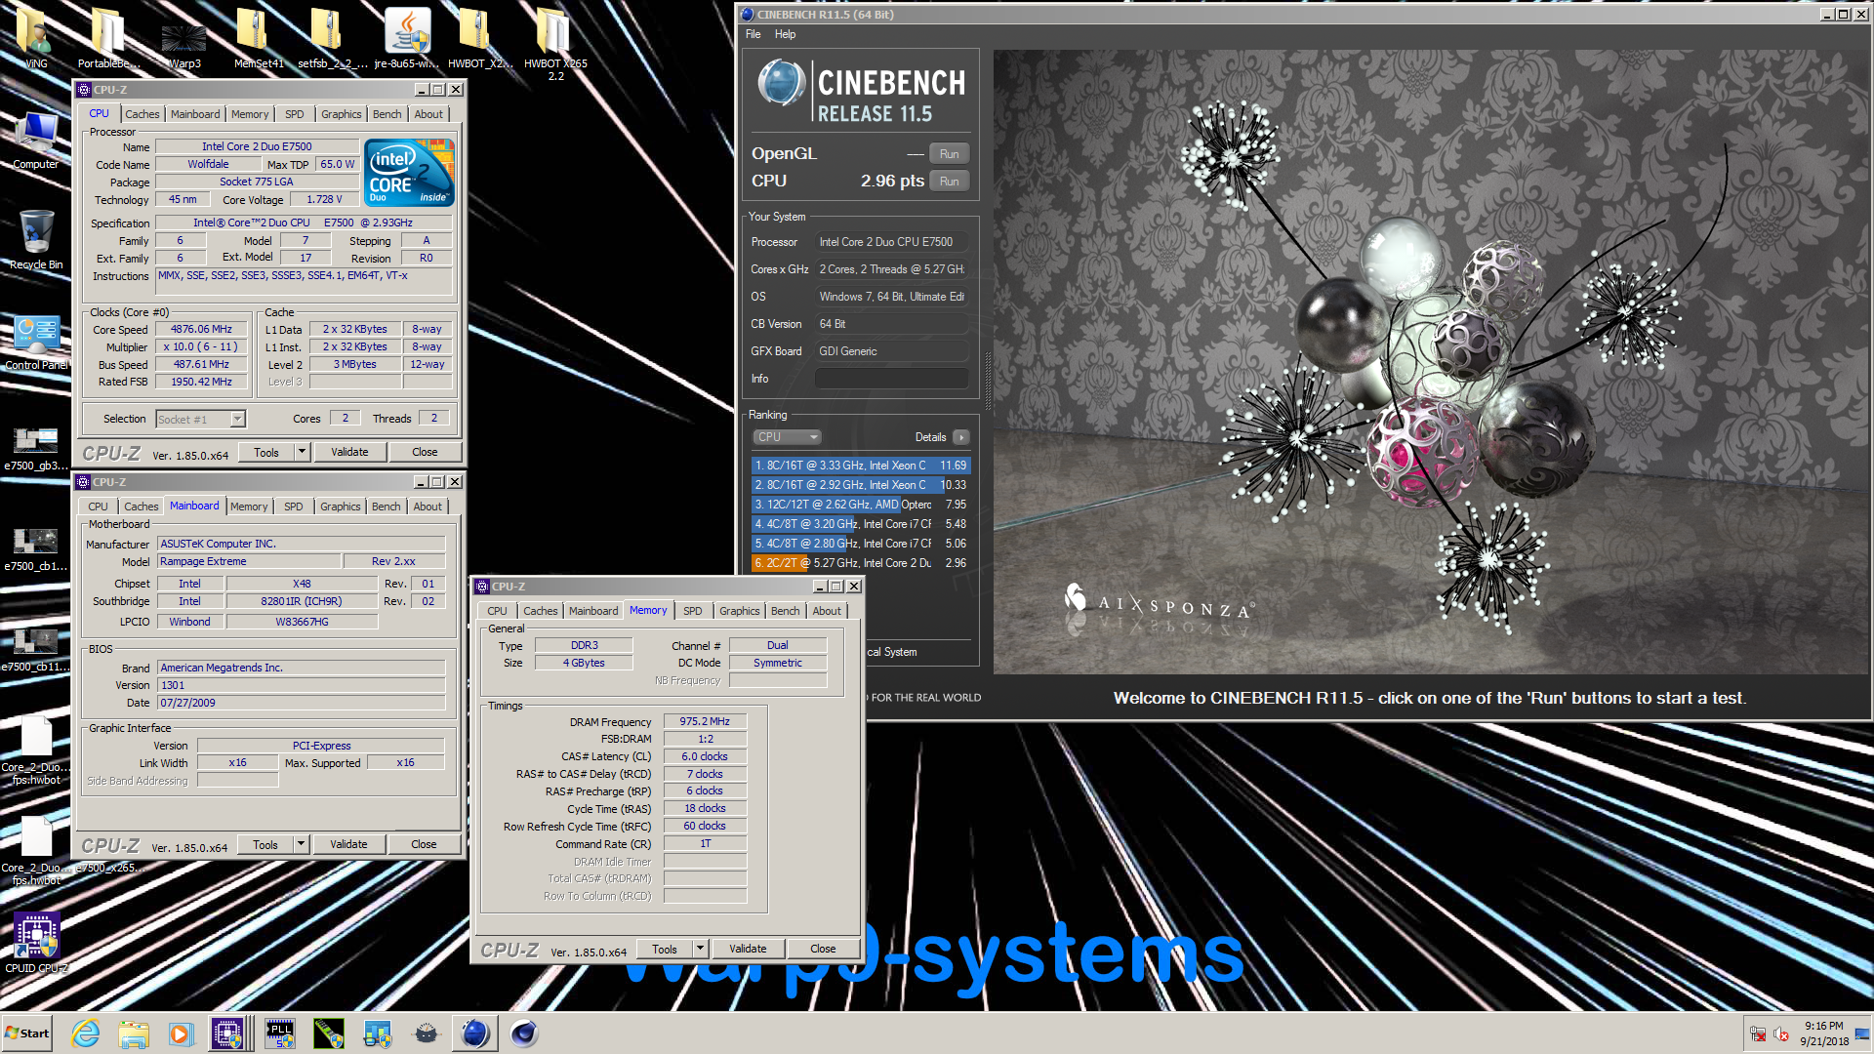Image resolution: width=1874 pixels, height=1054 pixels.
Task: Open About tab in Memory CPU-Z window
Action: (827, 611)
